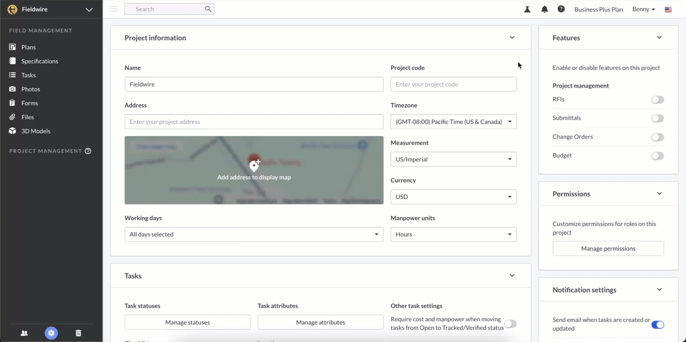Viewport: 686px width, 342px height.
Task: Open the Currency USD dropdown
Action: click(x=453, y=197)
